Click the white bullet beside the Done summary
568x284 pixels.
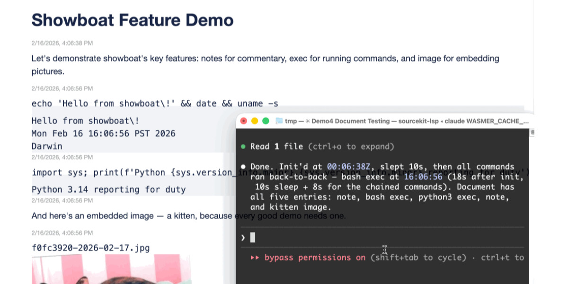click(x=243, y=166)
